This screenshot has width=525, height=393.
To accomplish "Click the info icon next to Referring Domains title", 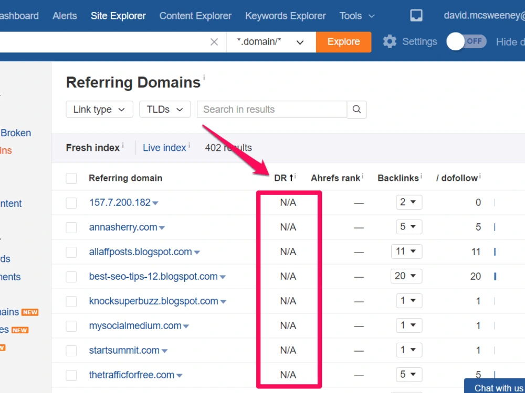I will tap(204, 77).
